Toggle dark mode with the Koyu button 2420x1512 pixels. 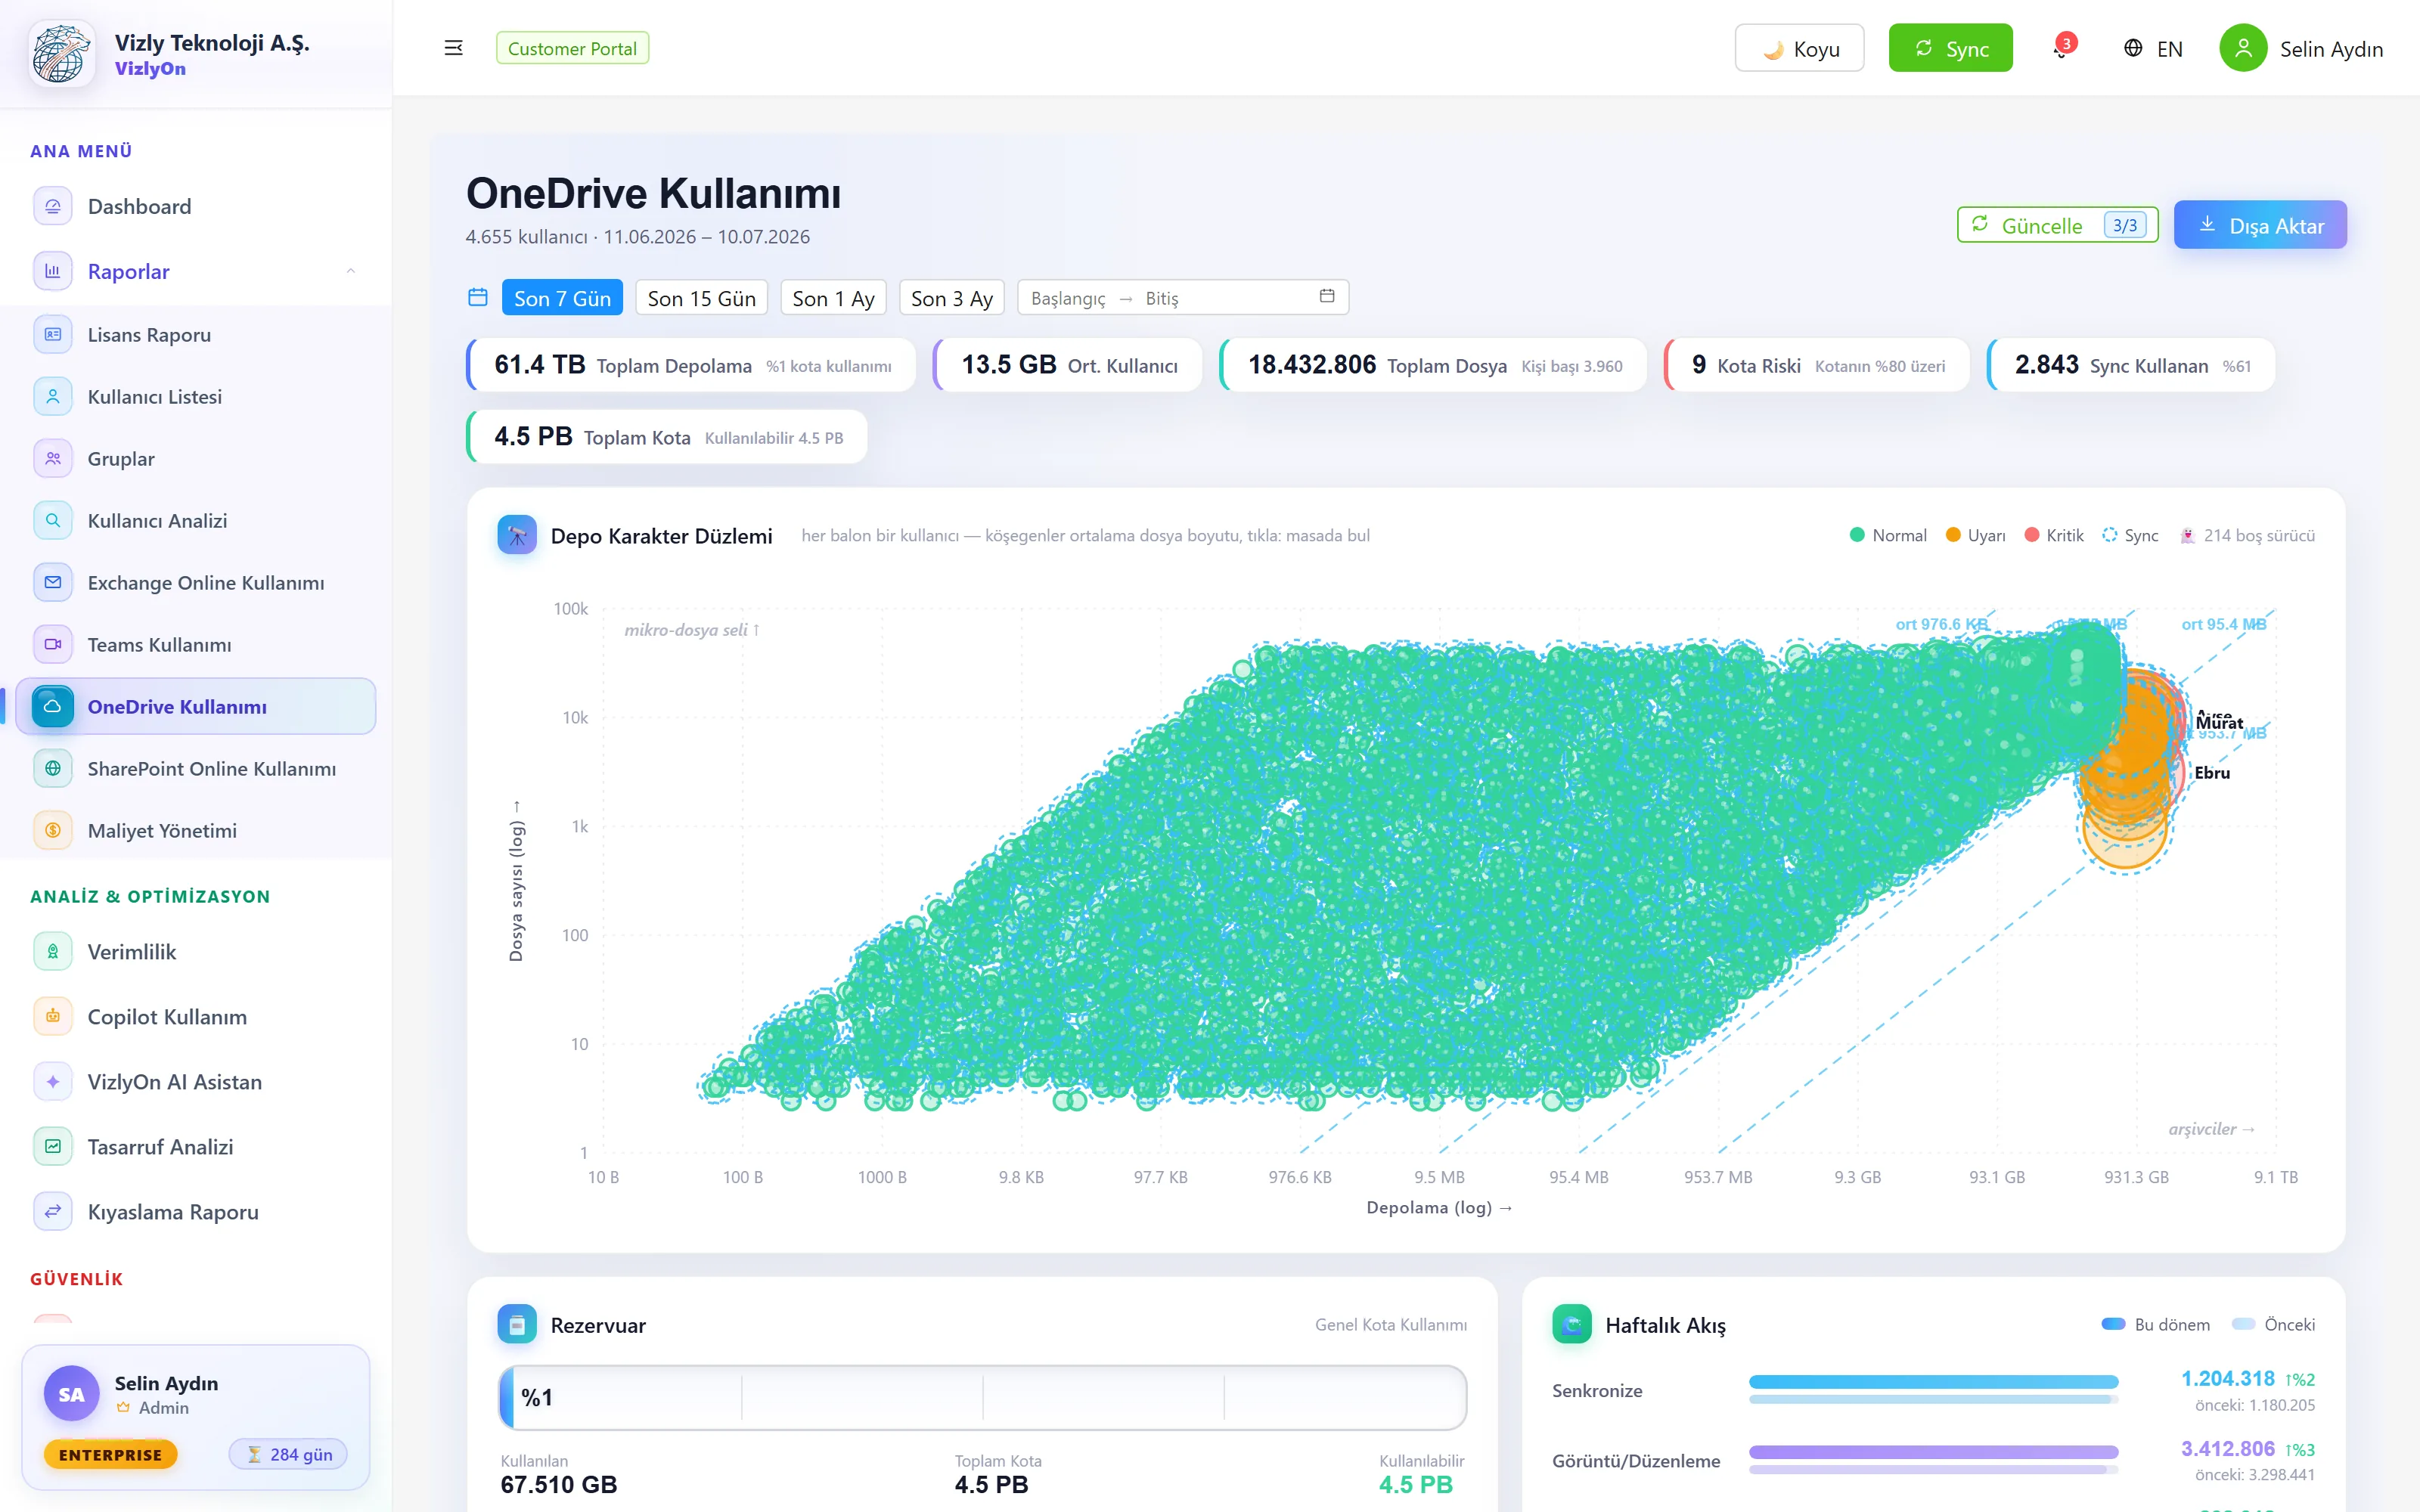click(1799, 48)
